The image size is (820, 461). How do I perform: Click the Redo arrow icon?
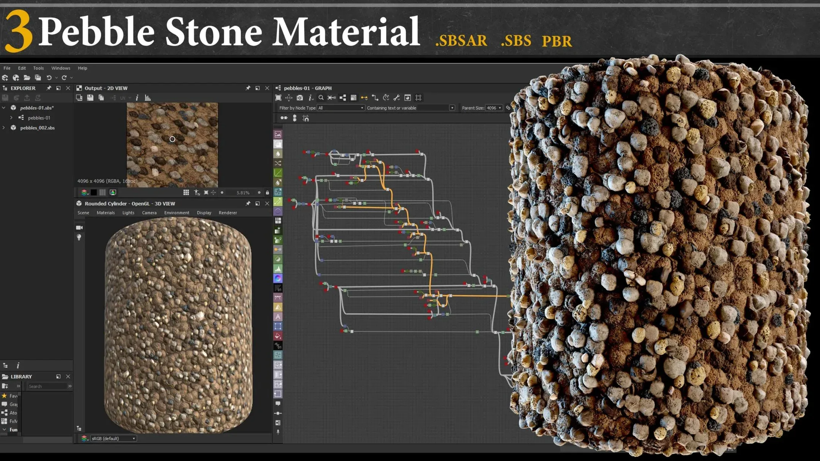coord(64,78)
